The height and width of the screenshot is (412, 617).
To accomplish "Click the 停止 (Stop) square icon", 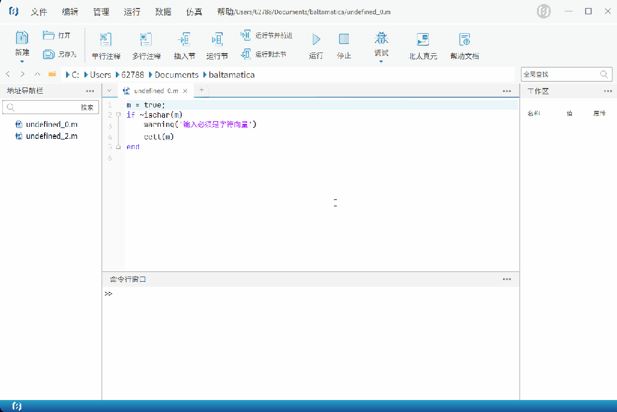I will 344,39.
